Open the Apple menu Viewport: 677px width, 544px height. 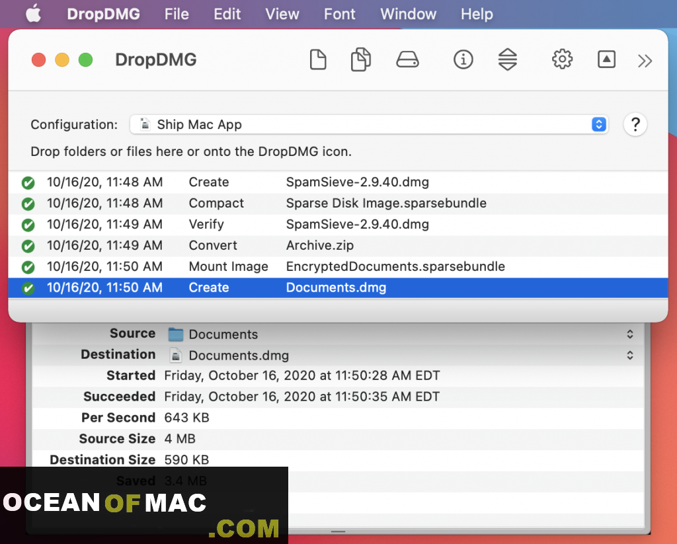[33, 14]
